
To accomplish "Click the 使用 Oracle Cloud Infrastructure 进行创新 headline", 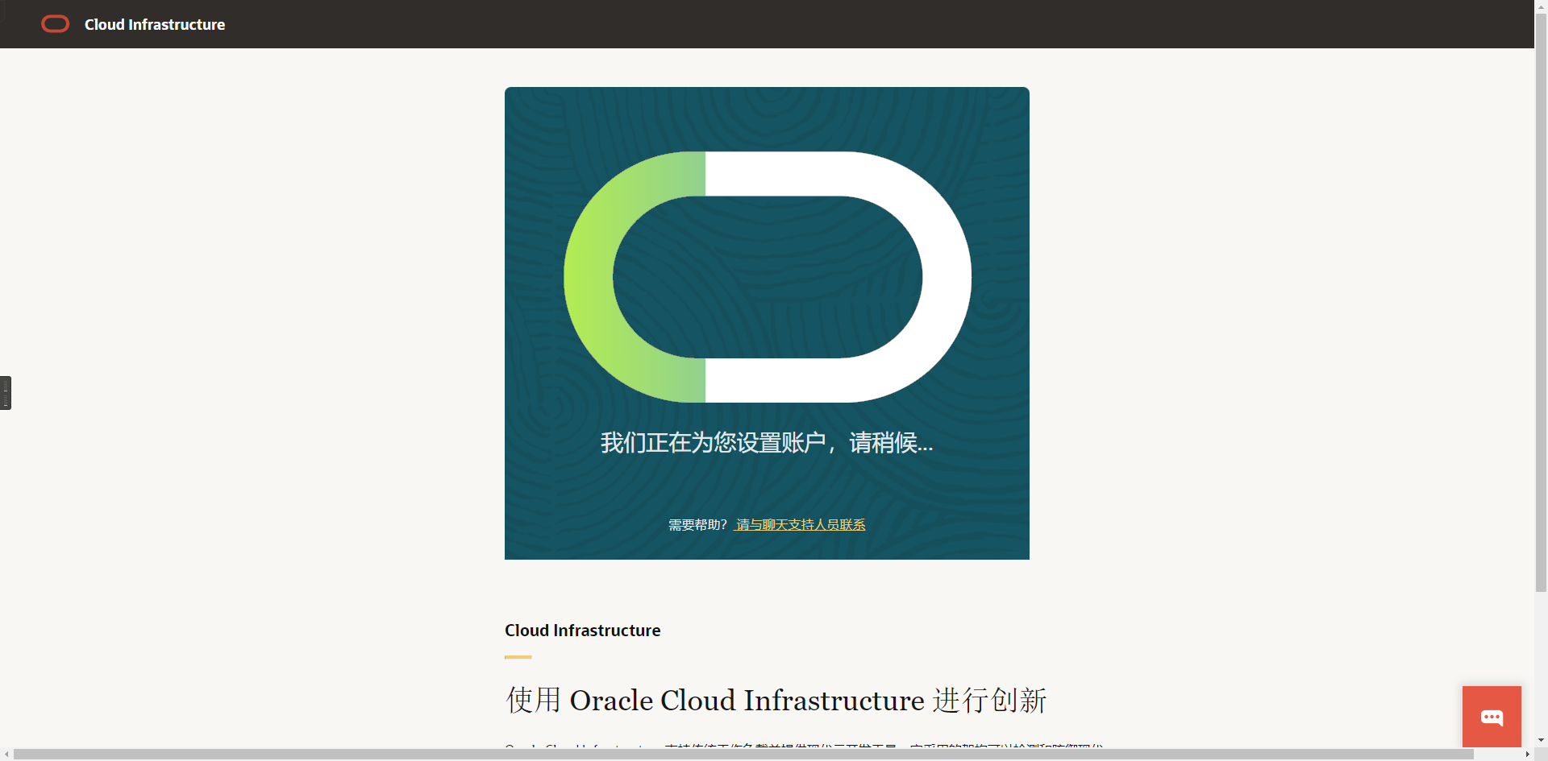I will [776, 701].
